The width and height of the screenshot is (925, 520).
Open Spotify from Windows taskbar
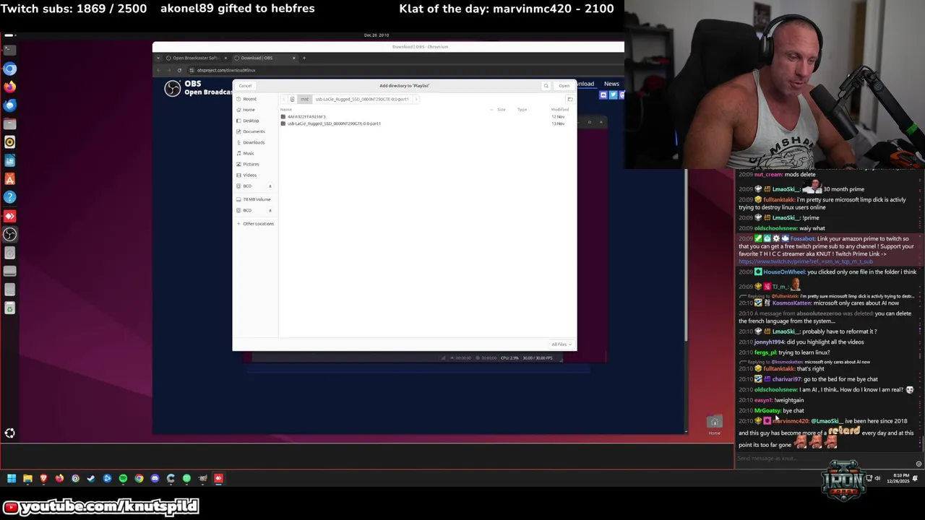(123, 478)
